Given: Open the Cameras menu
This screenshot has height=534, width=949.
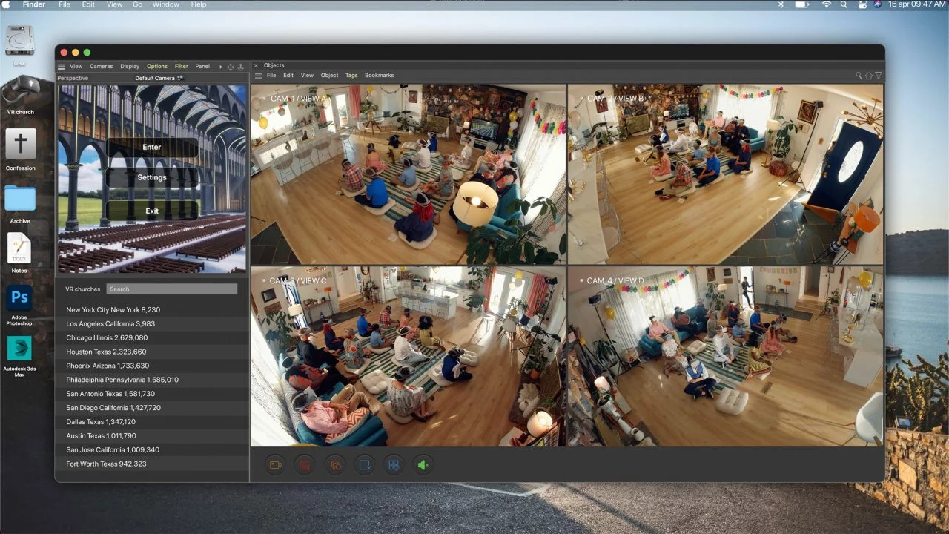Looking at the screenshot, I should point(102,67).
